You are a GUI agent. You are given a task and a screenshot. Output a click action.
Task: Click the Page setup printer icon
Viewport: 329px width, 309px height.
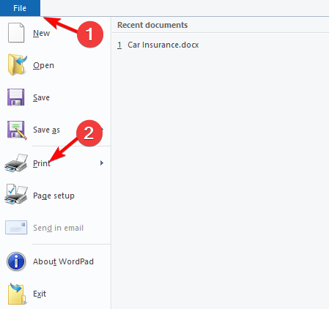(16, 195)
